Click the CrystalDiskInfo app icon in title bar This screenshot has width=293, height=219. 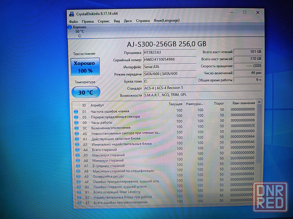coord(71,14)
